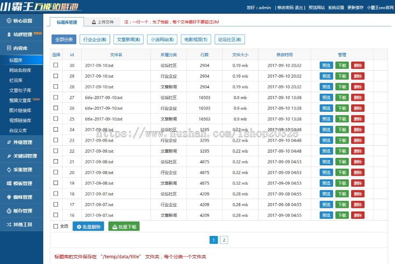Open 标题库 in the sidebar
The height and width of the screenshot is (264, 395).
(x=22, y=60)
